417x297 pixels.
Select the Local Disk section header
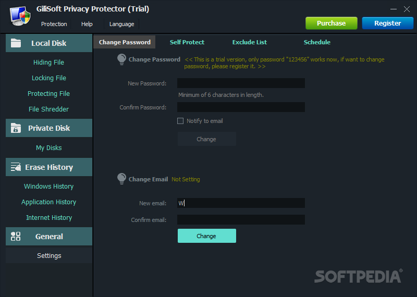tap(49, 43)
